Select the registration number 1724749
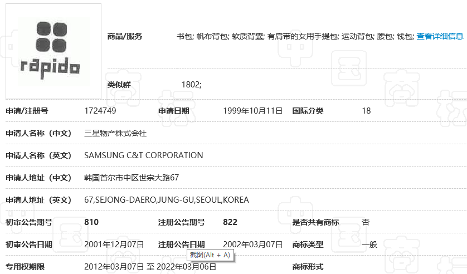Screen dimensions: 467x274 (x=100, y=111)
